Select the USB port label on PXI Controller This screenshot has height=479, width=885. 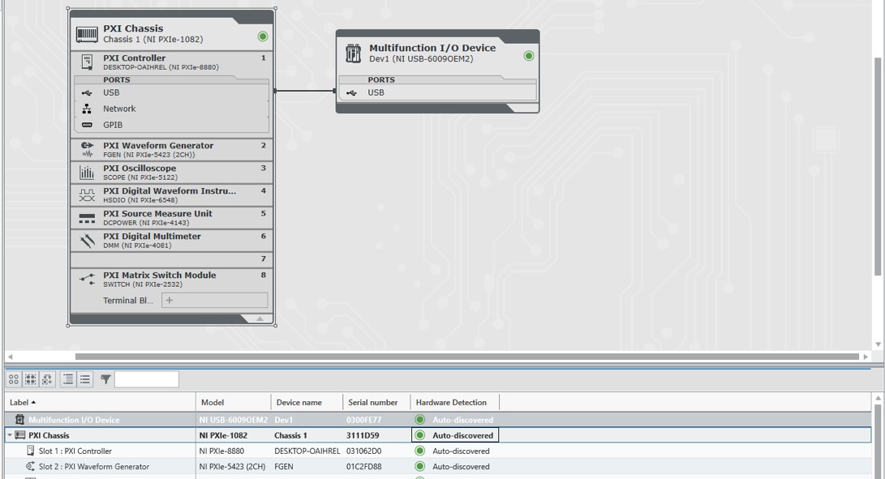(111, 92)
